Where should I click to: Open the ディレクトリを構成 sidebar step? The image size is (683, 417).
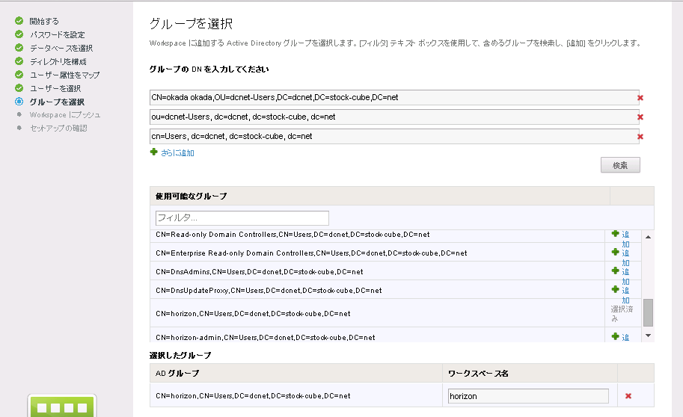click(x=58, y=61)
